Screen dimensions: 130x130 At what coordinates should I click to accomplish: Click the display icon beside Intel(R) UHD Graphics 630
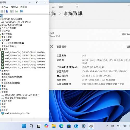pyautogui.click(x=3, y=113)
